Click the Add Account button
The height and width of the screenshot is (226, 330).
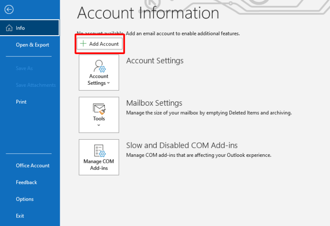click(100, 44)
